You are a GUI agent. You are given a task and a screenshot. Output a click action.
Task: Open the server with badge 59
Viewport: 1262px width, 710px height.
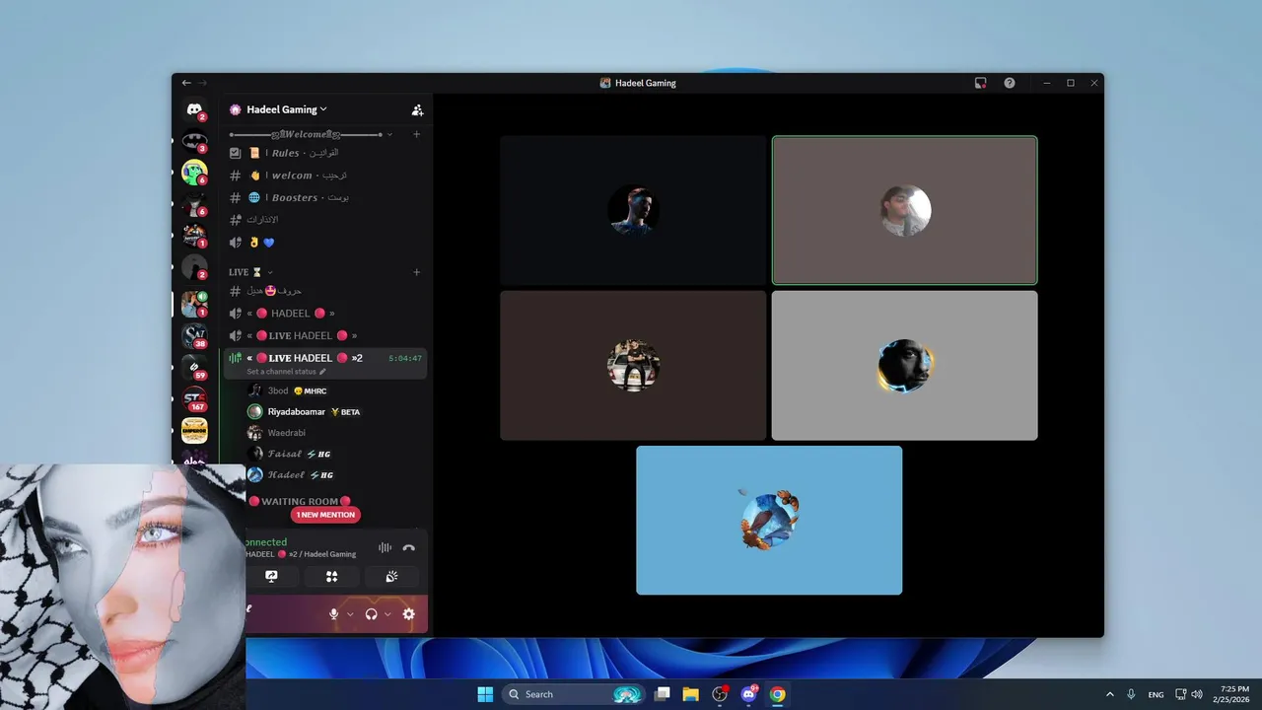[x=194, y=367]
